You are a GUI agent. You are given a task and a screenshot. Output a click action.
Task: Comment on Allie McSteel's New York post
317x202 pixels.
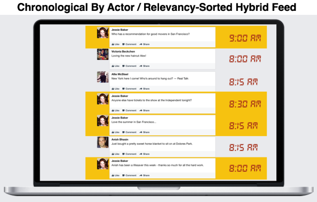click(x=129, y=89)
